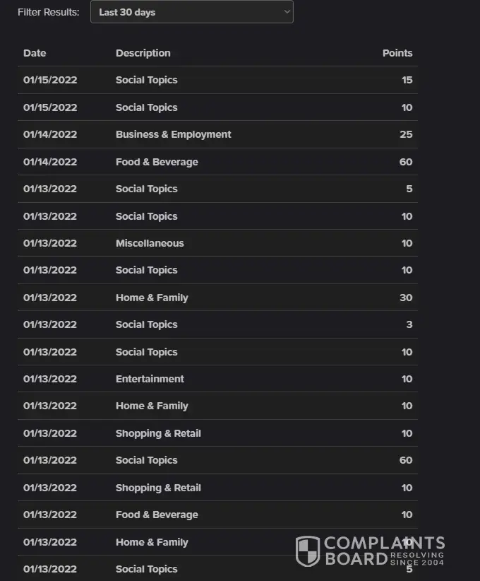This screenshot has height=581, width=480.
Task: Click the 15 points value
Action: pos(407,80)
